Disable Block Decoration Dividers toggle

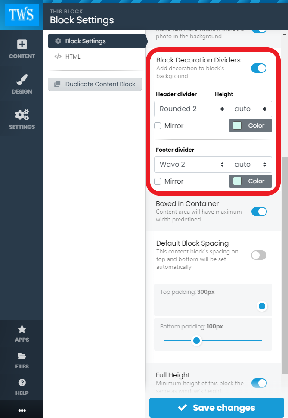click(x=259, y=68)
